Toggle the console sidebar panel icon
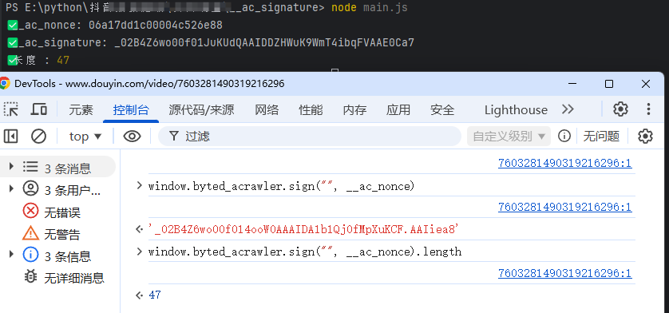Viewport: 669px width, 313px height. [10, 137]
